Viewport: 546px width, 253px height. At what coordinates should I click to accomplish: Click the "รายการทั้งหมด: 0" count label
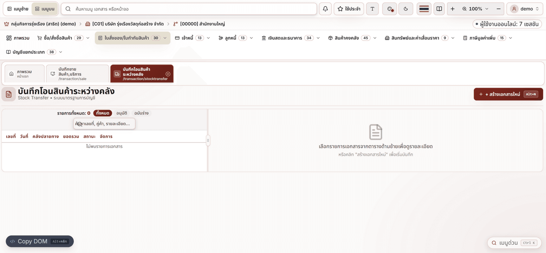click(74, 113)
